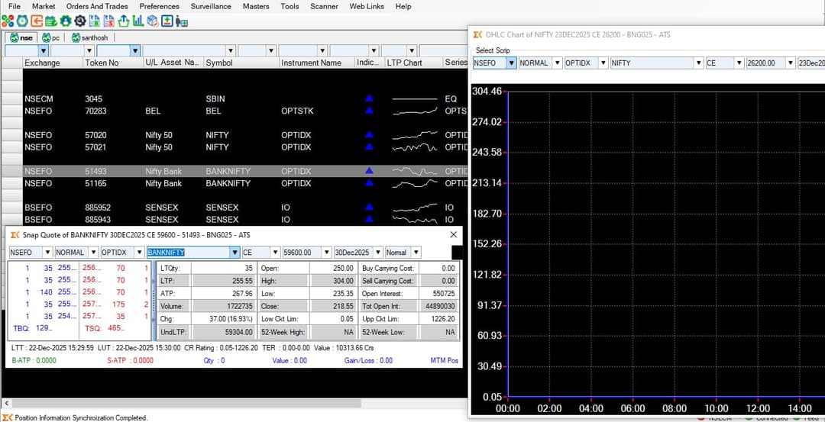
Task: Open market watch via the teal clock icon
Action: click(22, 21)
